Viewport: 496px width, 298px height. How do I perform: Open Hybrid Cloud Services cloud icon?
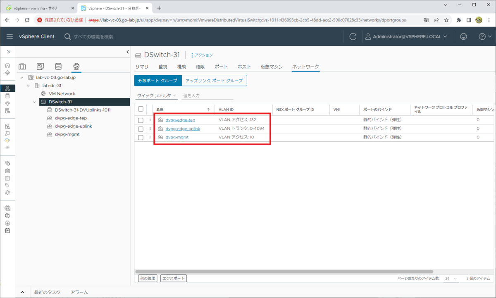[x=7, y=140]
